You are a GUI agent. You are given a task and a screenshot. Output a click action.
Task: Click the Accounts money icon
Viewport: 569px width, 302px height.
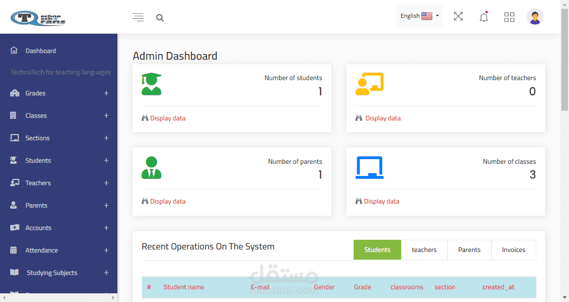coord(14,228)
